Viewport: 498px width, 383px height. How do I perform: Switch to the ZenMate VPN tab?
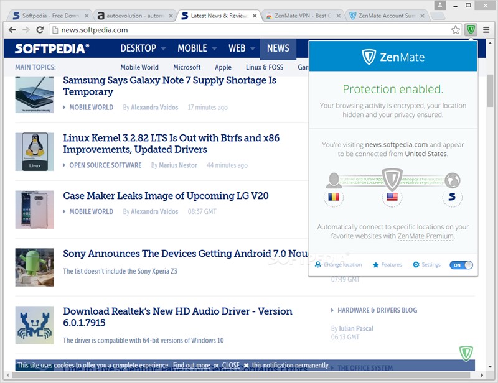click(303, 16)
